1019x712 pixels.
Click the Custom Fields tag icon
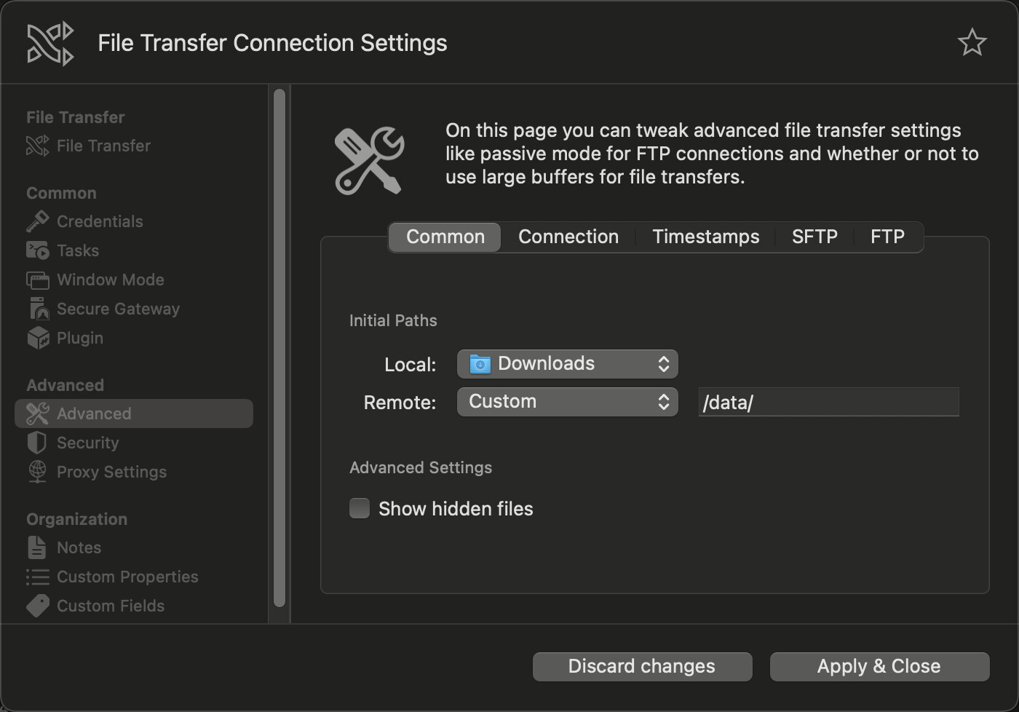click(37, 606)
